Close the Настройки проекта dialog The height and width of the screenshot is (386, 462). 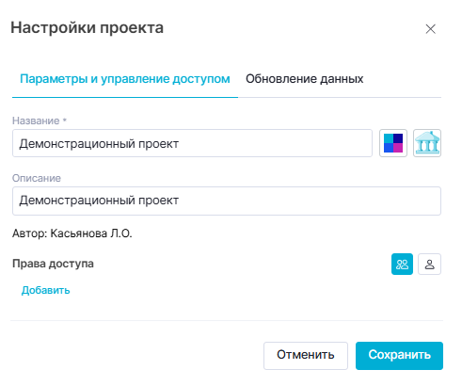(431, 29)
